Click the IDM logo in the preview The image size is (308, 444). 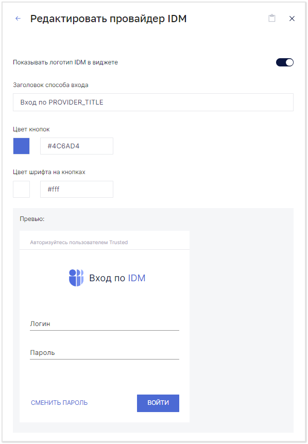tap(76, 278)
